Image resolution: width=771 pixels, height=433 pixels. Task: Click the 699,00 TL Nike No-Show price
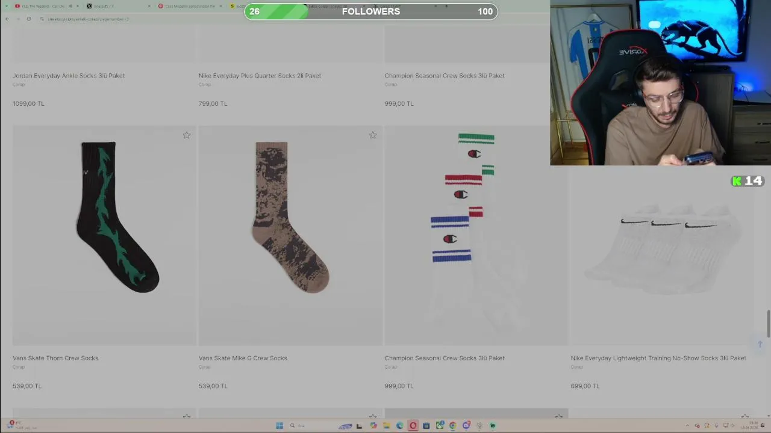point(585,386)
